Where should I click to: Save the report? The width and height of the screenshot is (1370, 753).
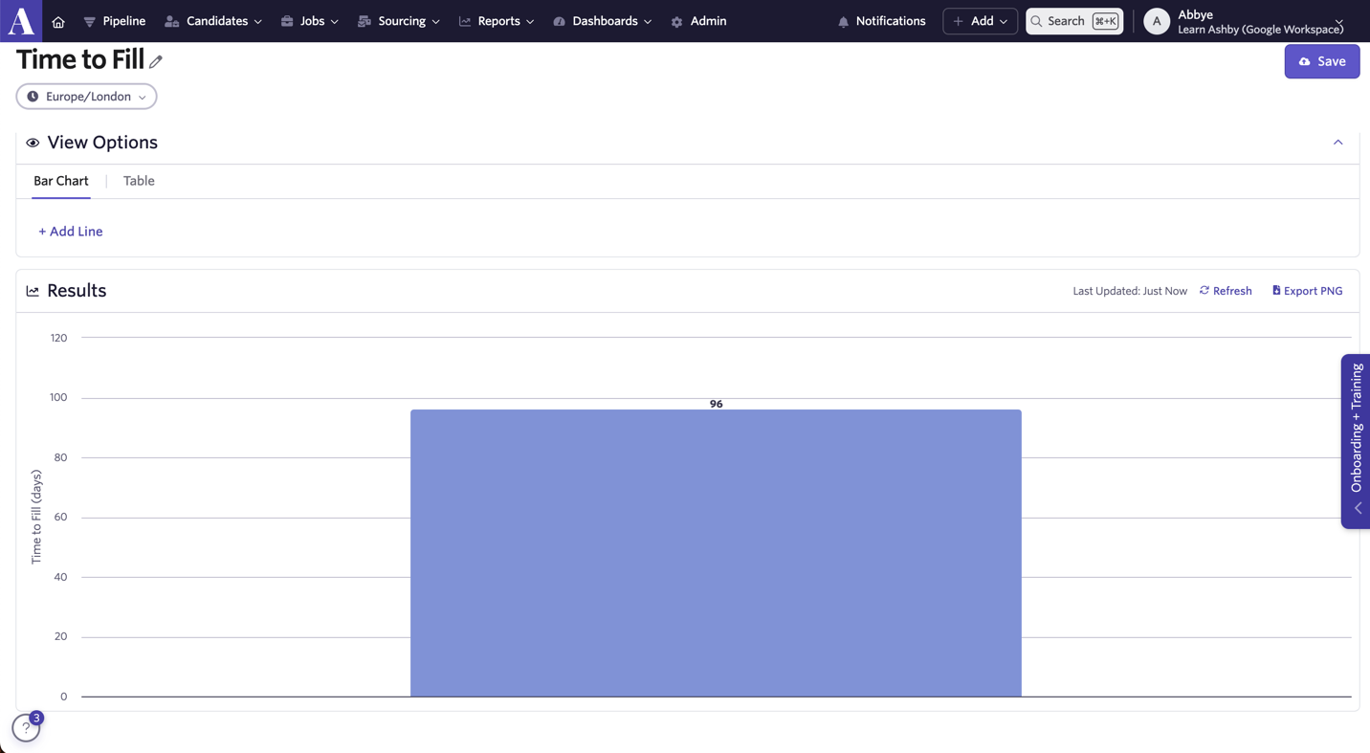pyautogui.click(x=1322, y=61)
